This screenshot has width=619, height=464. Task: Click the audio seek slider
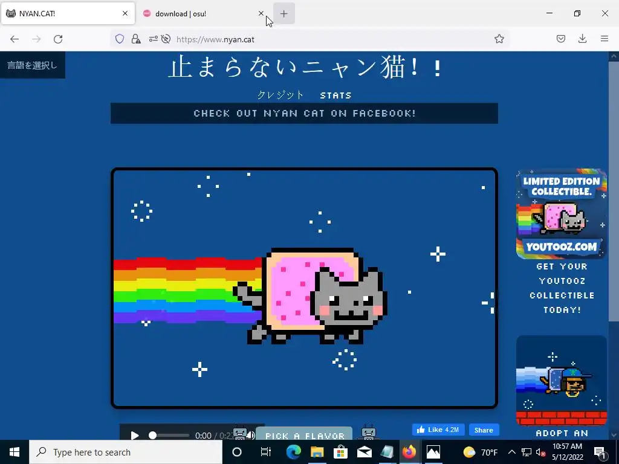coord(170,435)
